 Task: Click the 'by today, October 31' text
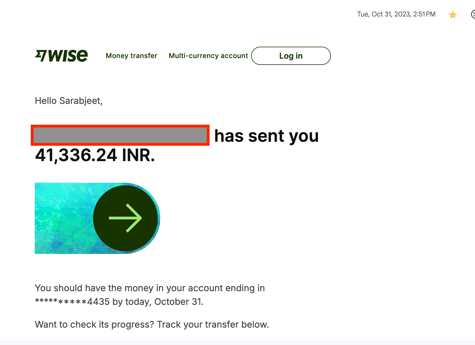158,302
